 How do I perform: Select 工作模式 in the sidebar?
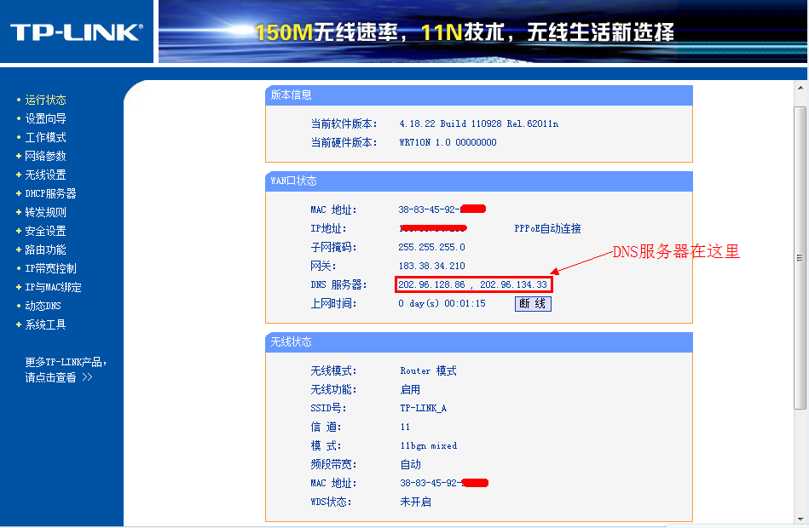(45, 137)
